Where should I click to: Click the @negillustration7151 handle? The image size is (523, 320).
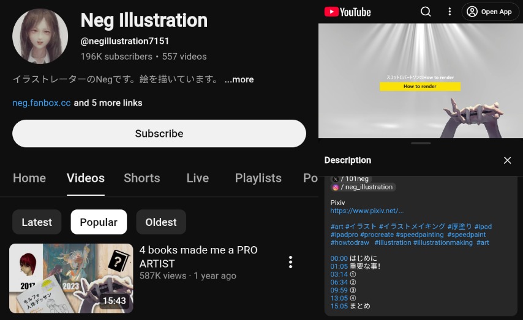[x=125, y=42]
